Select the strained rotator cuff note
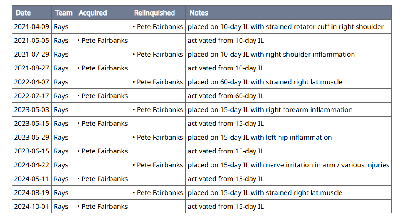 click(285, 27)
